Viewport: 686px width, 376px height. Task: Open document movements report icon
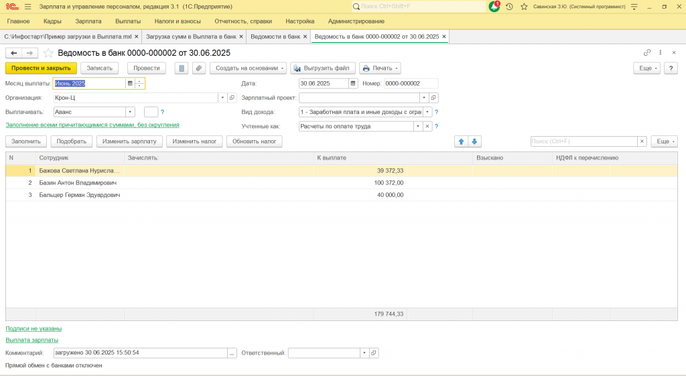181,68
